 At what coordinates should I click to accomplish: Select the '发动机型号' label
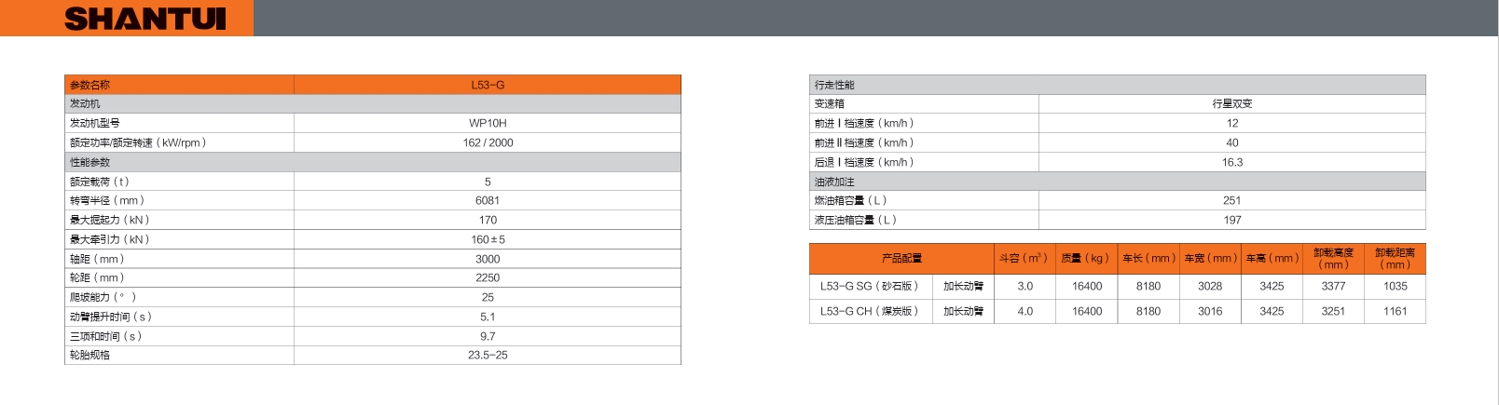[x=95, y=123]
